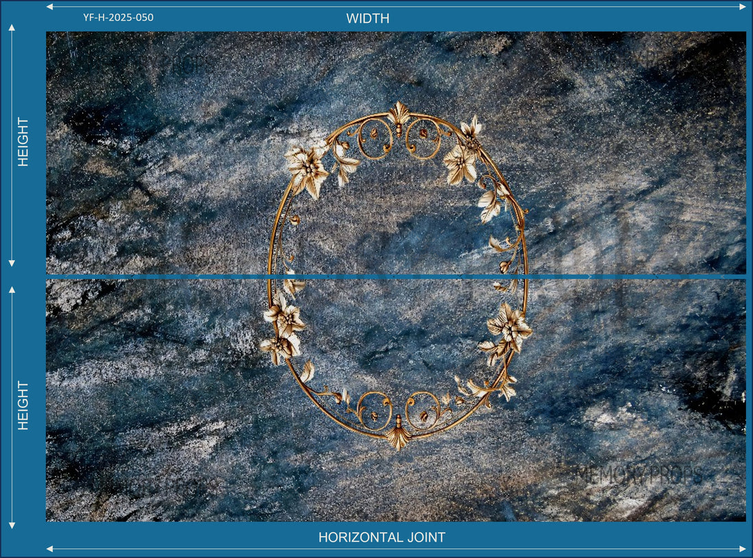This screenshot has height=558, width=753.
Task: Select the upper-left flower on the gold frame
Action: pos(306,168)
